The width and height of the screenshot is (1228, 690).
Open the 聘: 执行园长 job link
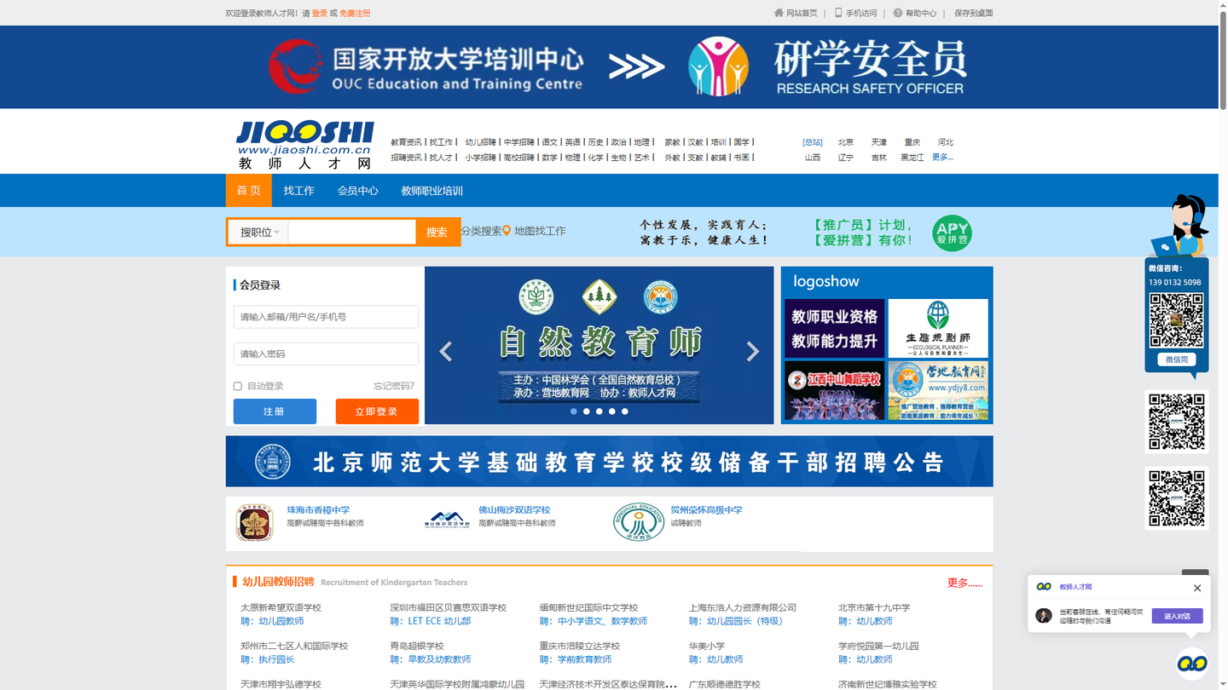(x=268, y=659)
